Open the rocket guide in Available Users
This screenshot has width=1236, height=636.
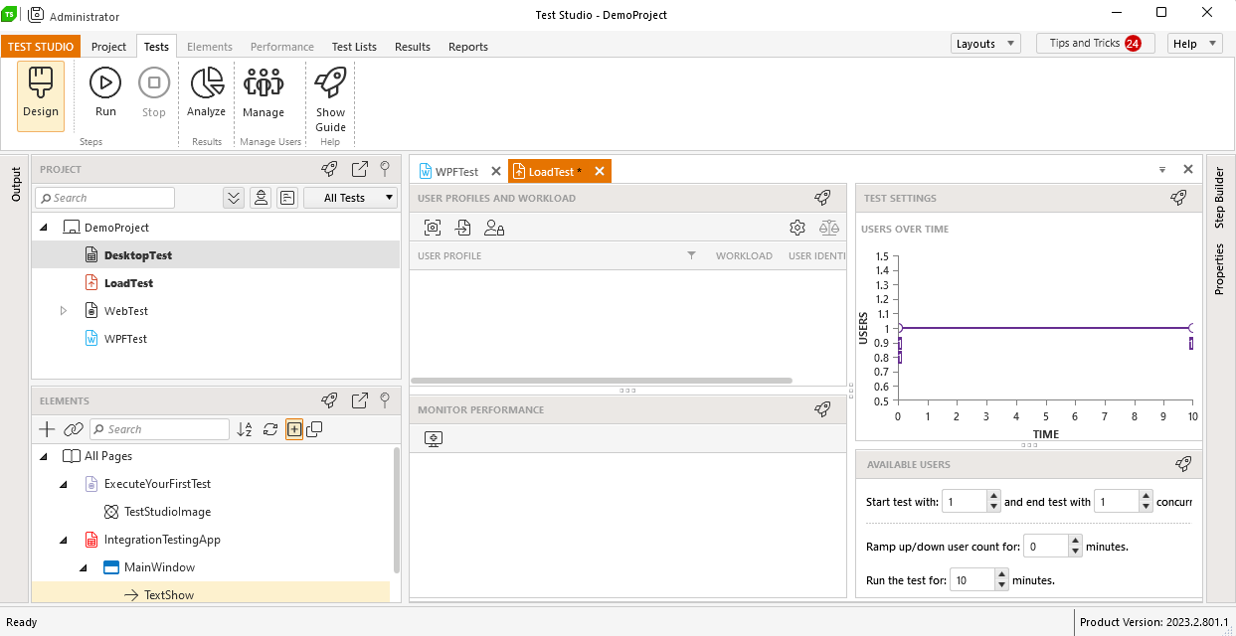coord(1182,464)
